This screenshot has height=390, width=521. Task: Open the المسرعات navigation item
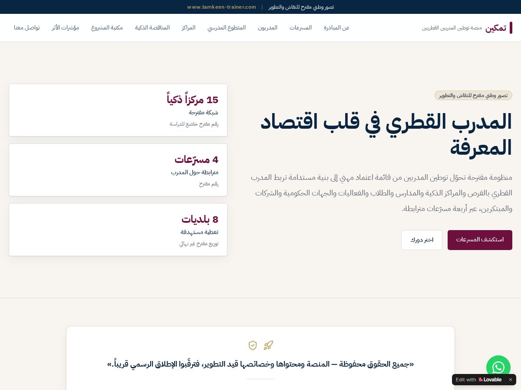[301, 28]
